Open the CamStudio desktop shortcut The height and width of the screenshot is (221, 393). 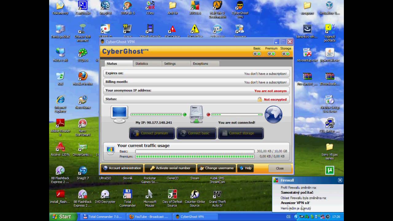pyautogui.click(x=83, y=8)
